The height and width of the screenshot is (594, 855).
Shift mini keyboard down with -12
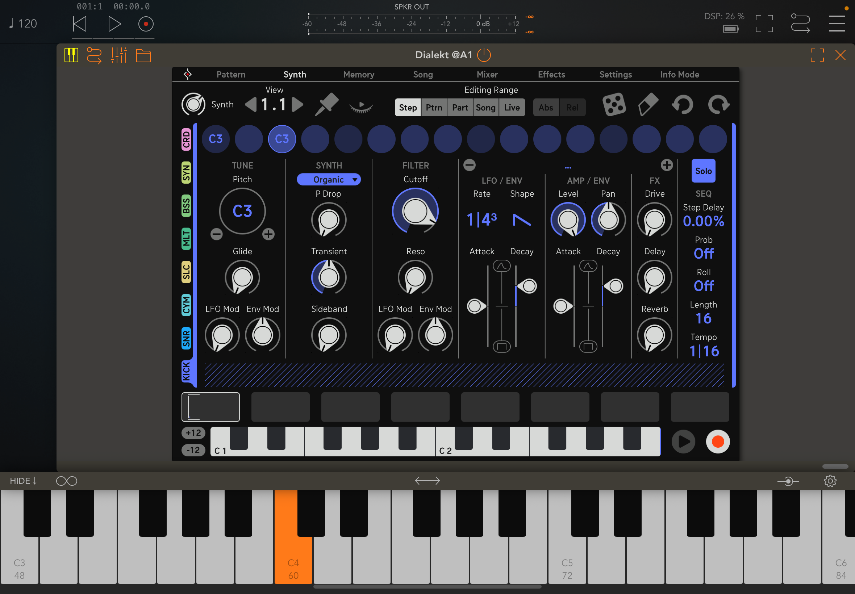[193, 450]
